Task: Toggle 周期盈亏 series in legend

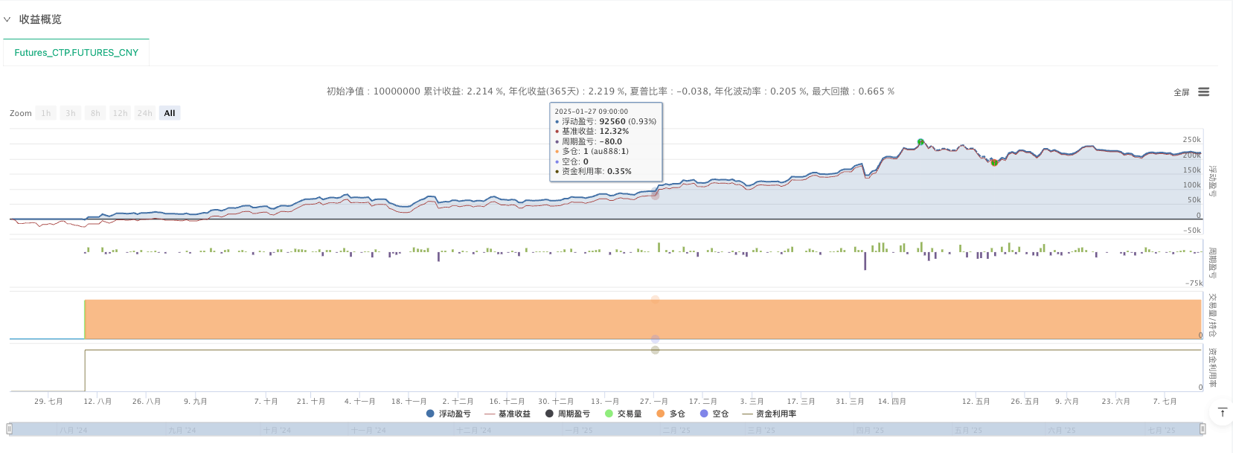Action: (x=568, y=414)
